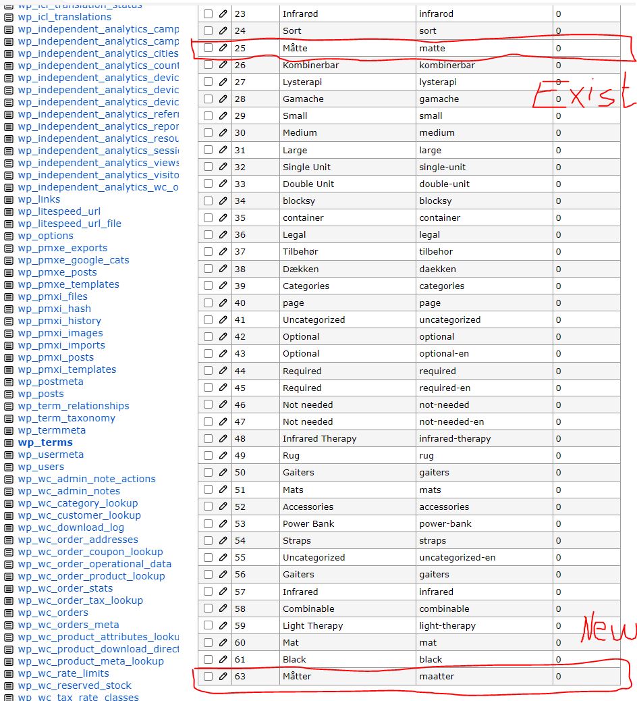The width and height of the screenshot is (637, 701).
Task: Edit row 24 Sort via pencil icon
Action: (223, 31)
